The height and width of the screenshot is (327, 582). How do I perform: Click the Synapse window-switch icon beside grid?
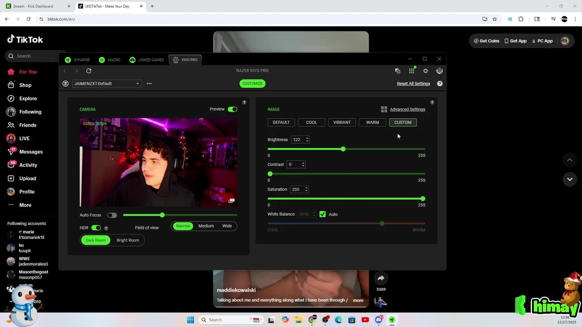397,71
